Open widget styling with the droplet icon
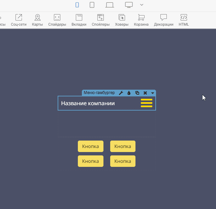Image resolution: width=216 pixels, height=209 pixels. pyautogui.click(x=129, y=93)
